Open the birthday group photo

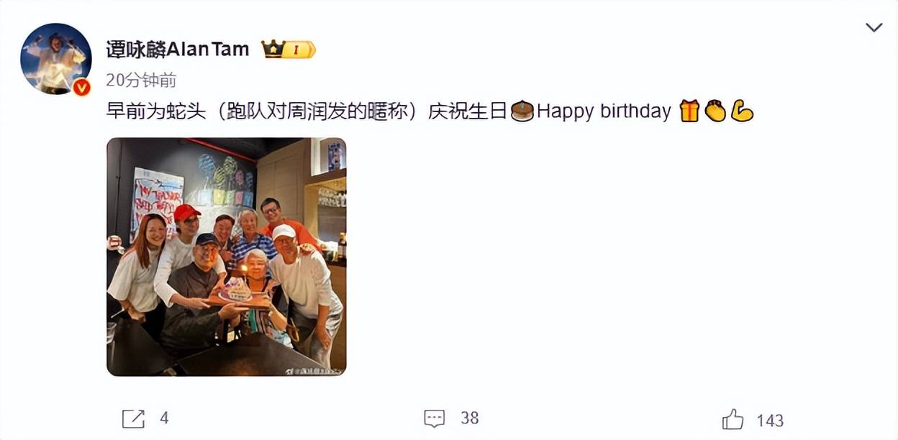click(x=227, y=257)
